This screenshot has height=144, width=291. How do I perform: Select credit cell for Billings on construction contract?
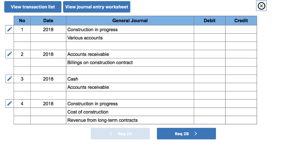[x=241, y=63]
